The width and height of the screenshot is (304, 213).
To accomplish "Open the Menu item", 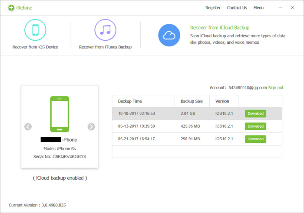I will click(258, 8).
